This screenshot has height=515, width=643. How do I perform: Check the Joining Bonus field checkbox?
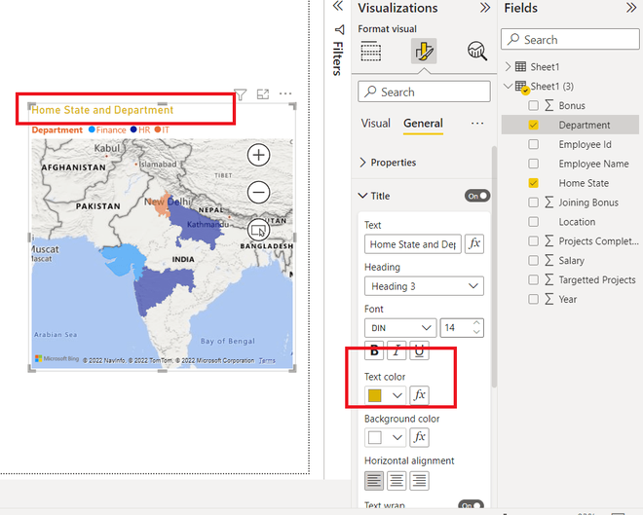click(x=533, y=202)
